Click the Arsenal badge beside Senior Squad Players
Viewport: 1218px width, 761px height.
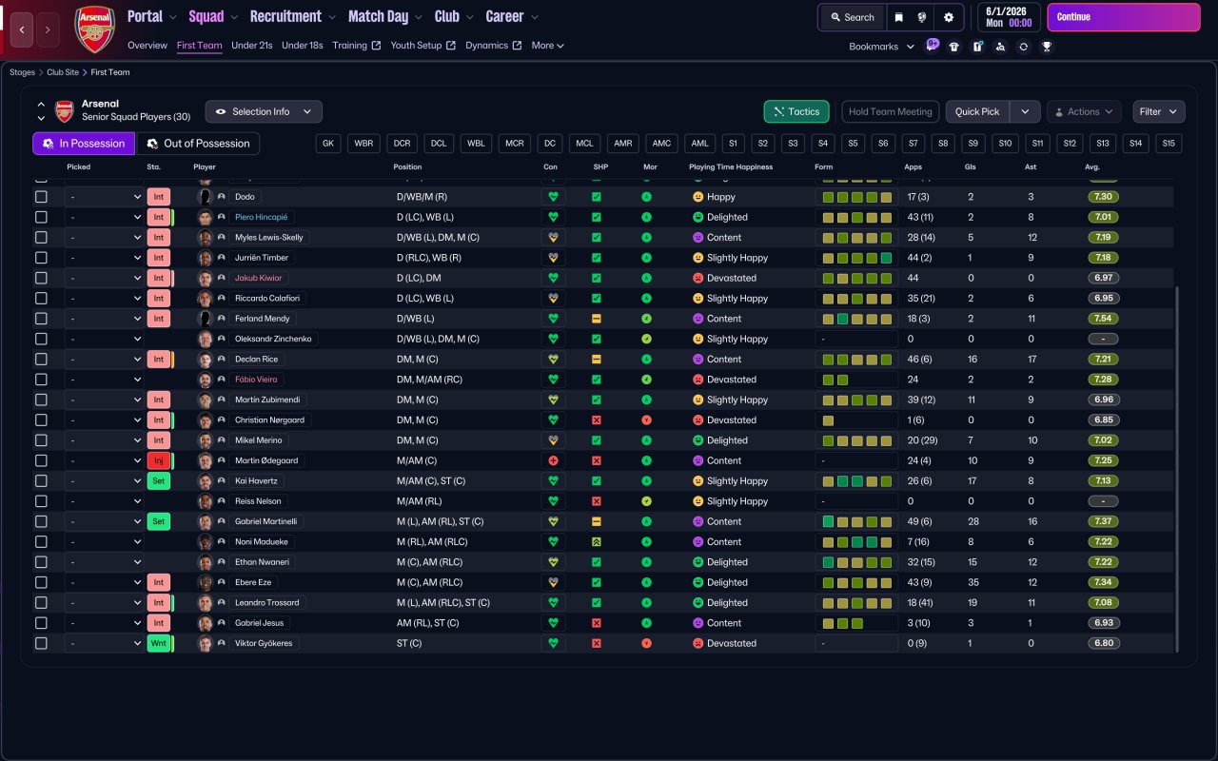[64, 111]
